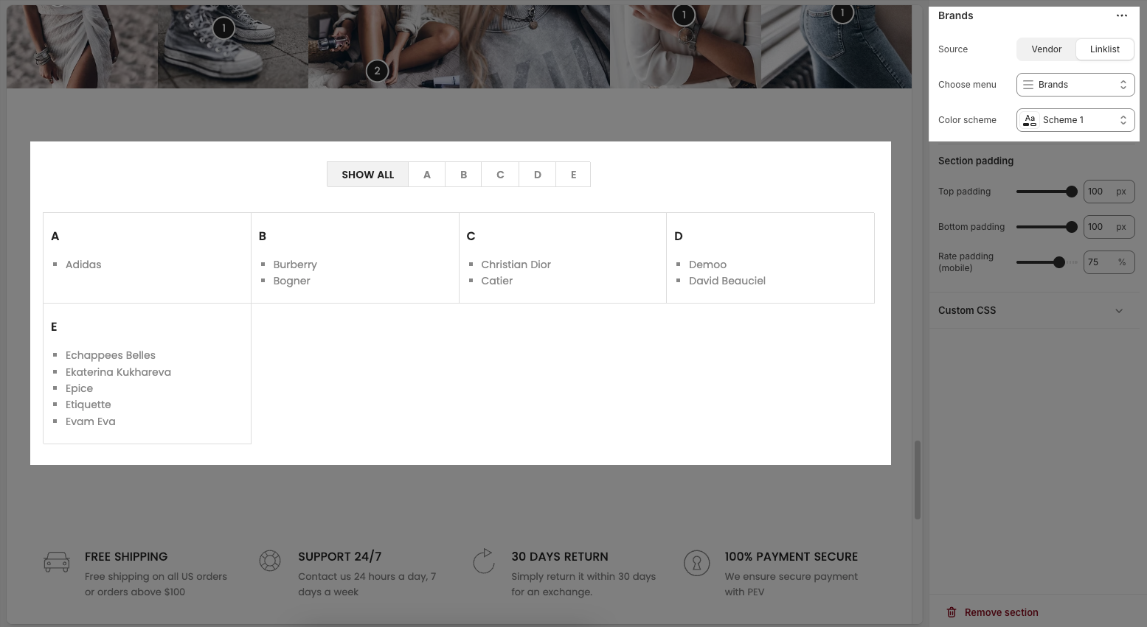1147x627 pixels.
Task: Click hotspot 2 on the seated person image
Action: tap(377, 71)
